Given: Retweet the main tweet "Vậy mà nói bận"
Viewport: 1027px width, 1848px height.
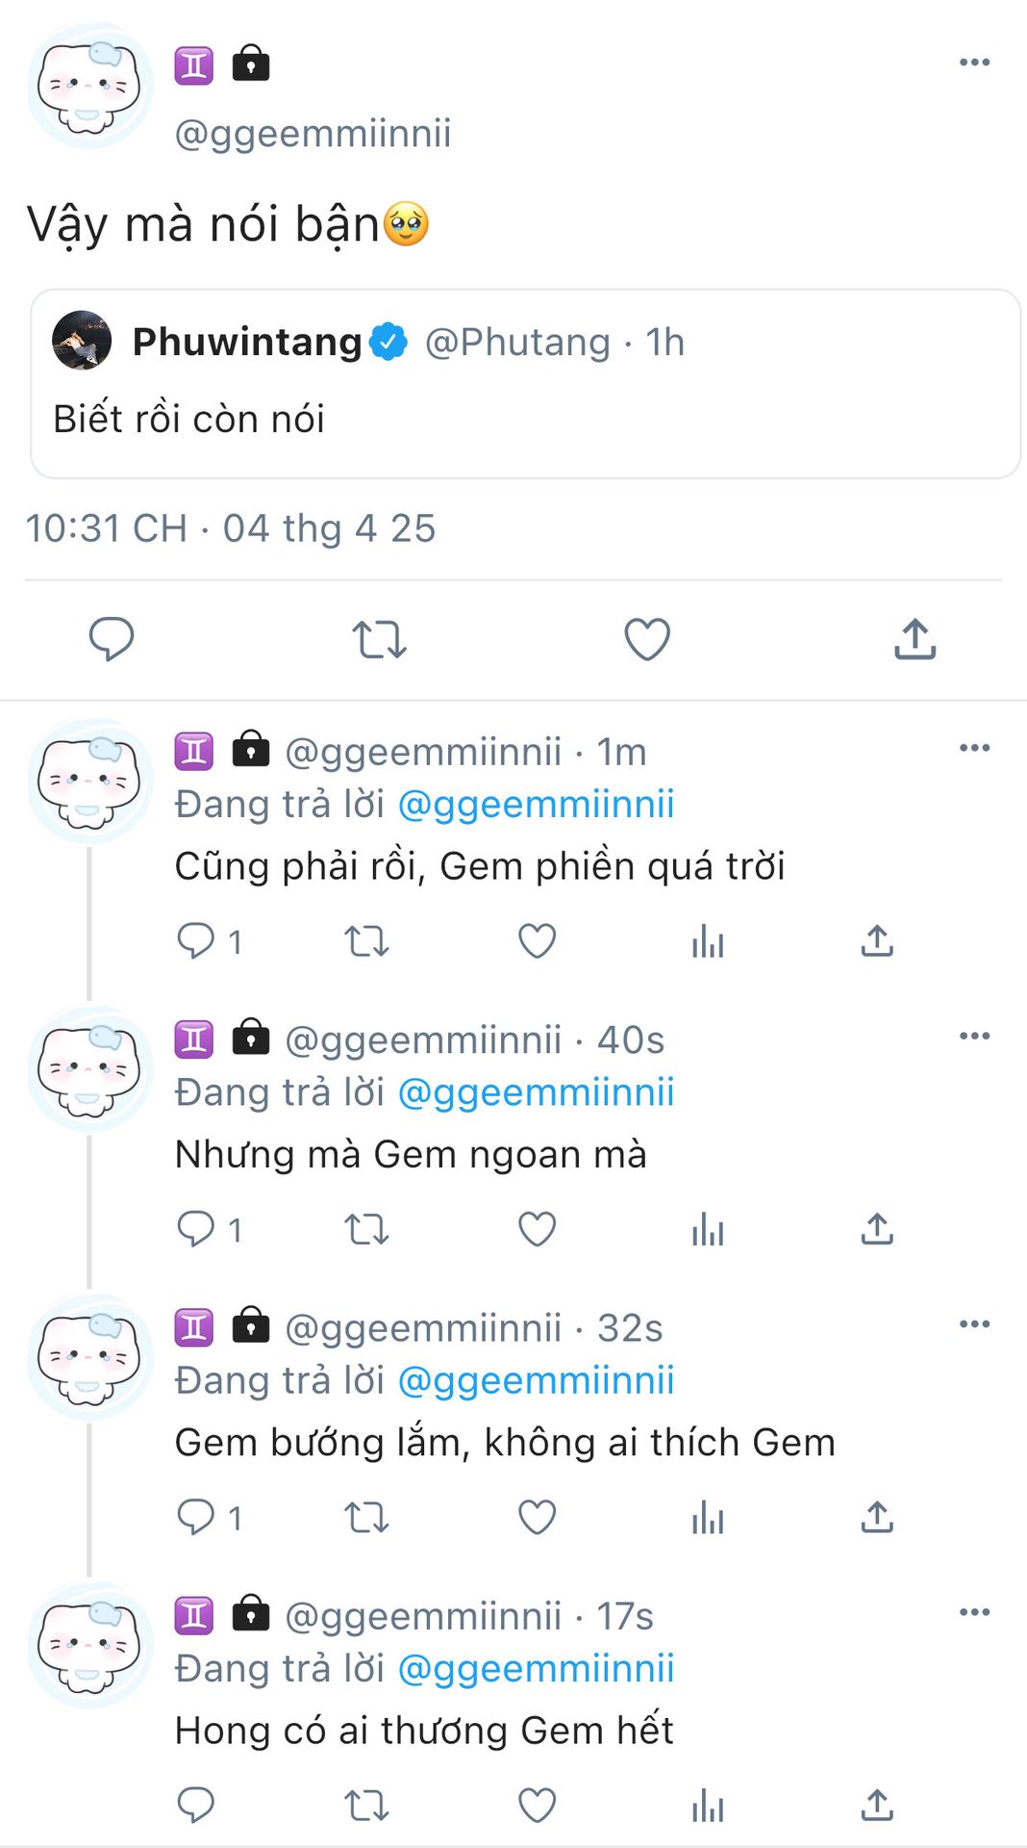Looking at the screenshot, I should pos(379,639).
